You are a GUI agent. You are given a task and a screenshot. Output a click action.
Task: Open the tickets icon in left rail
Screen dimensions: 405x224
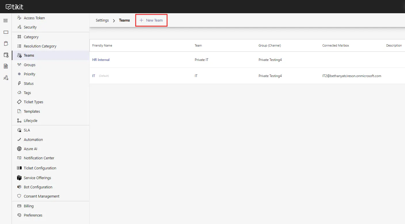[x=6, y=32]
